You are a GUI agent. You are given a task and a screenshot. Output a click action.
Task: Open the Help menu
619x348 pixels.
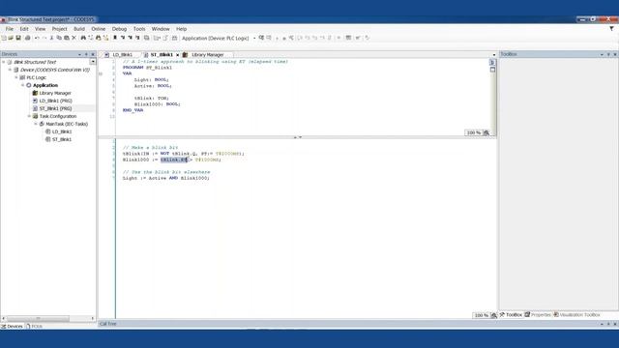[181, 29]
